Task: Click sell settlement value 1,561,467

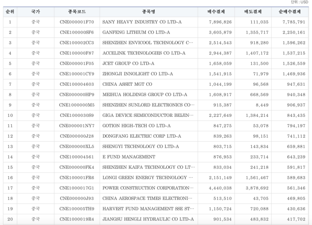Action: click(257, 178)
